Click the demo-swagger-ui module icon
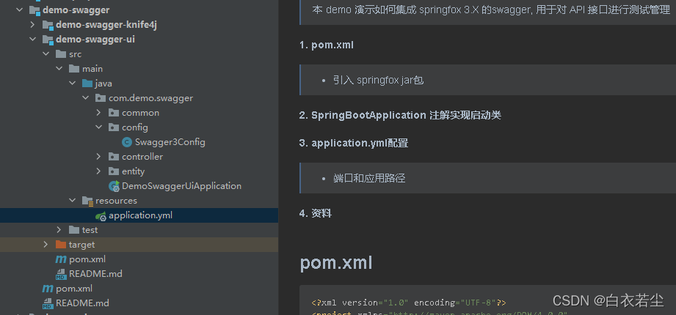This screenshot has height=315, width=676. 48,40
